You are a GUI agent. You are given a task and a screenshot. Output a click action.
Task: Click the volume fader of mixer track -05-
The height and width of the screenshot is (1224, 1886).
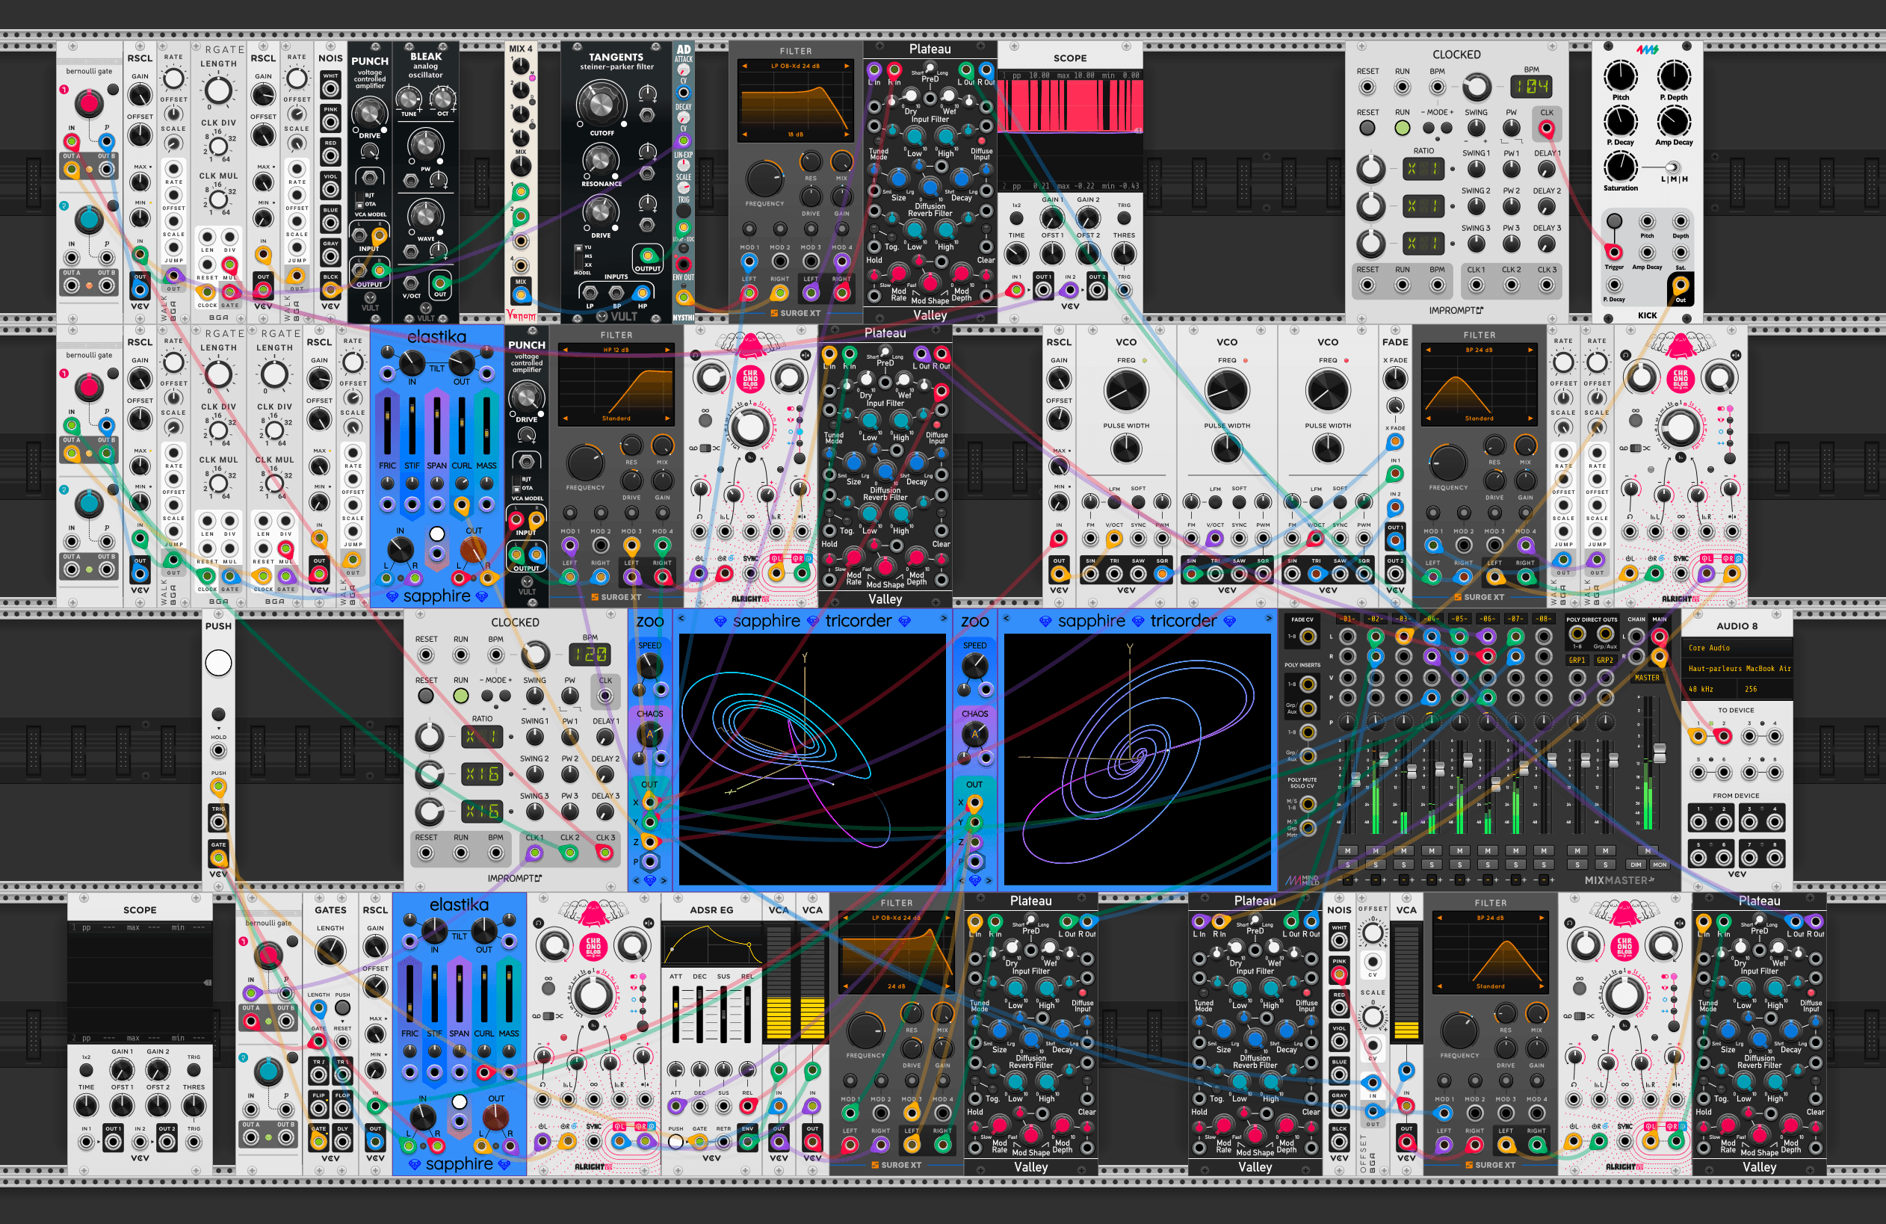point(1467,761)
